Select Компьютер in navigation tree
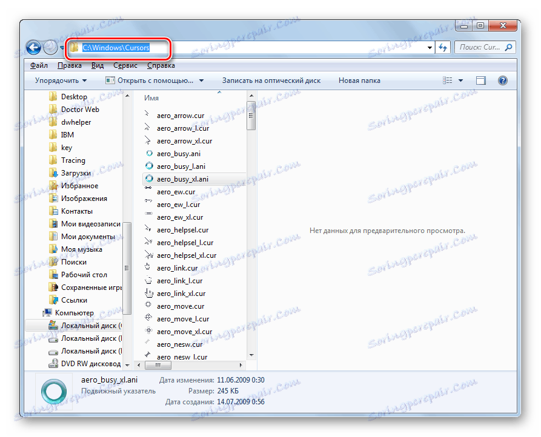The height and width of the screenshot is (437, 541). pos(74,313)
